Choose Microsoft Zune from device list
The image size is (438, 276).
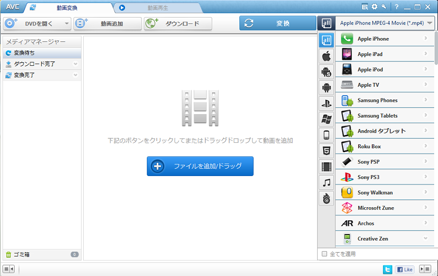384,208
